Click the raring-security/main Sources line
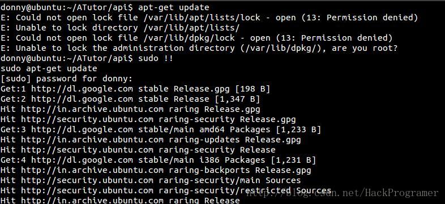 [151, 181]
